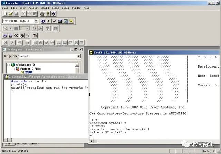Screen dimensions: 221x154
Task: Launch shell with the ->i icon
Action: (49, 21)
